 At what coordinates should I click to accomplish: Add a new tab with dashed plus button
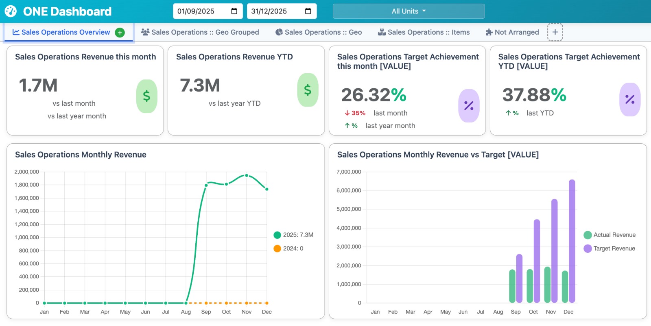[555, 32]
